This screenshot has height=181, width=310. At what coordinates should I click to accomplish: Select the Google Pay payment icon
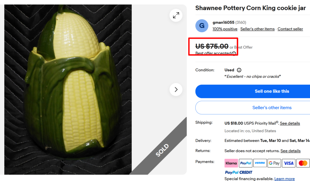pos(274,163)
